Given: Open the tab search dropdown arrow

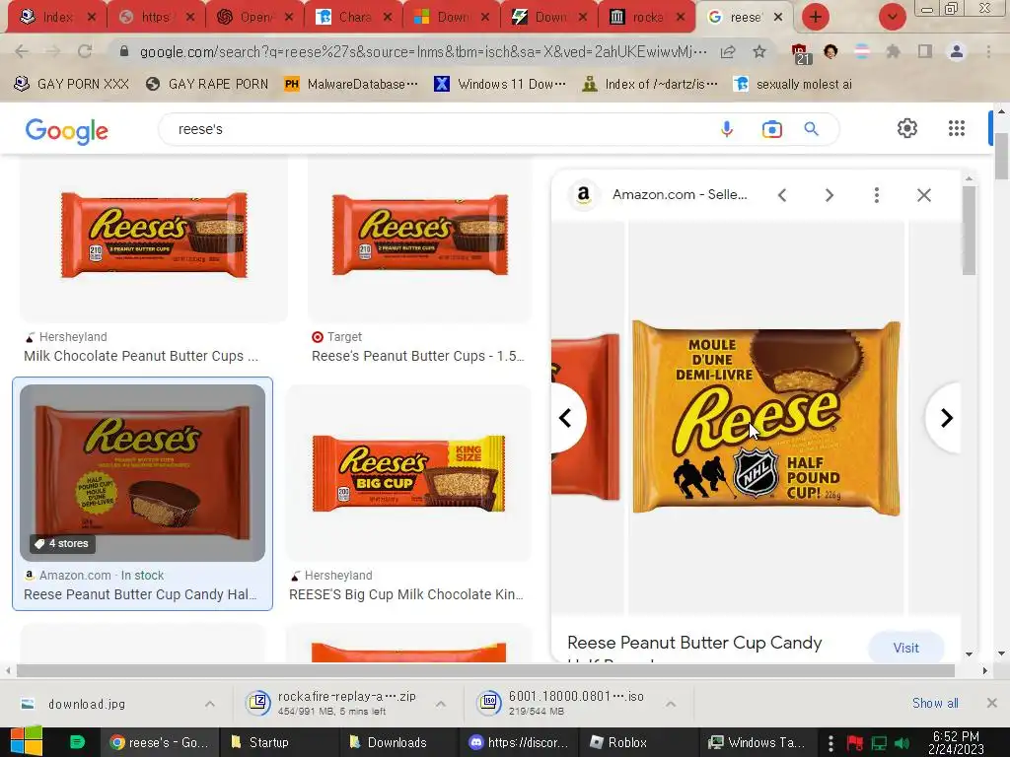Looking at the screenshot, I should click(893, 17).
